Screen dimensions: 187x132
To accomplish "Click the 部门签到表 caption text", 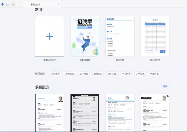I will pyautogui.click(x=155, y=60).
